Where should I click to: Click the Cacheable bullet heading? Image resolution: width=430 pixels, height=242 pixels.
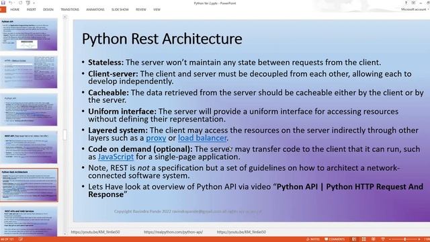click(108, 93)
